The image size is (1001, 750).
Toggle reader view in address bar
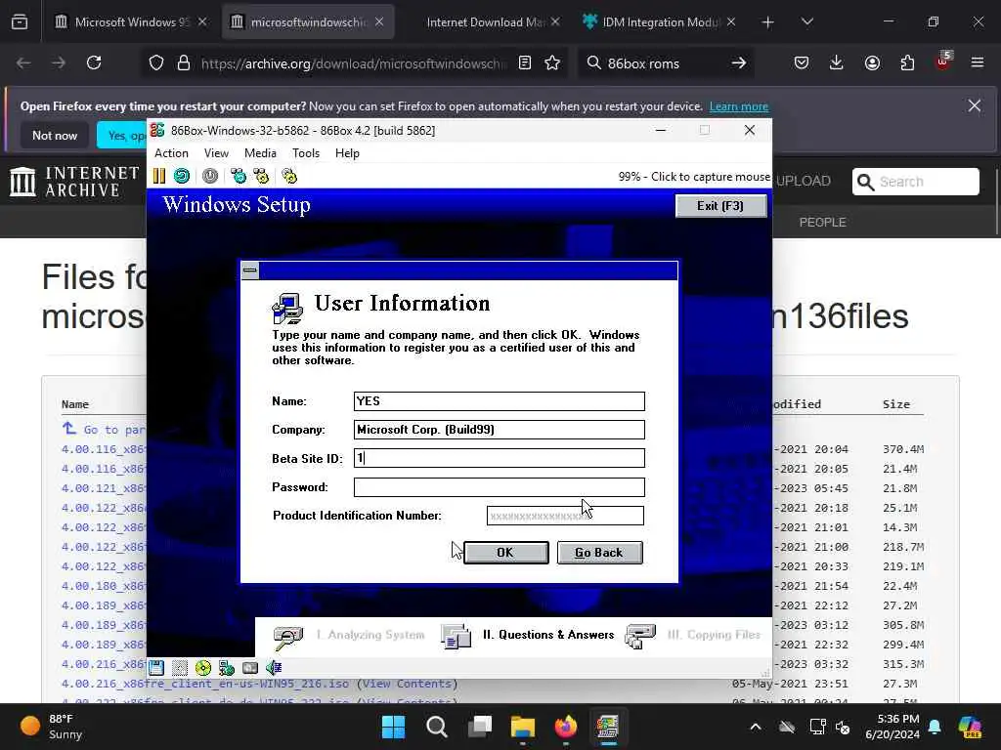click(525, 62)
